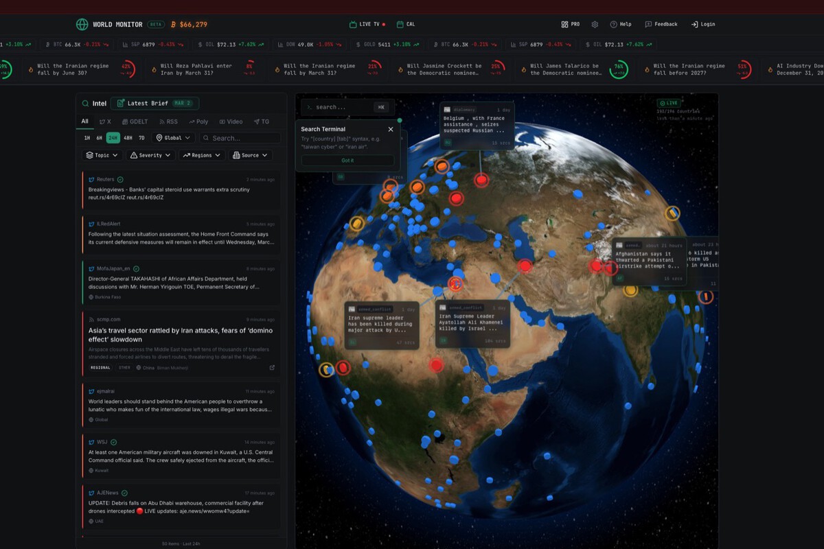Expand the Topic filter dropdown
Screen dimensions: 824x549
tap(102, 155)
